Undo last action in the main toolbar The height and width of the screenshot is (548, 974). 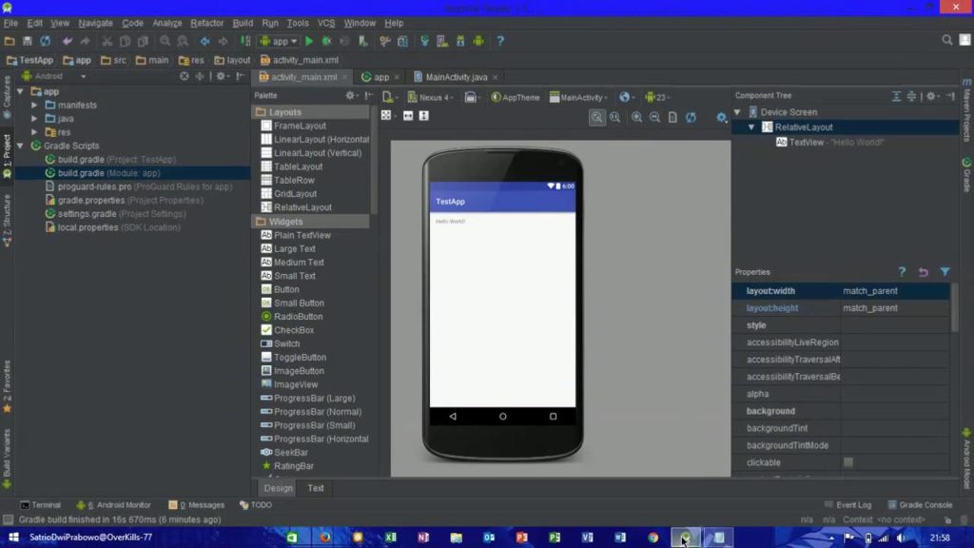tap(68, 41)
